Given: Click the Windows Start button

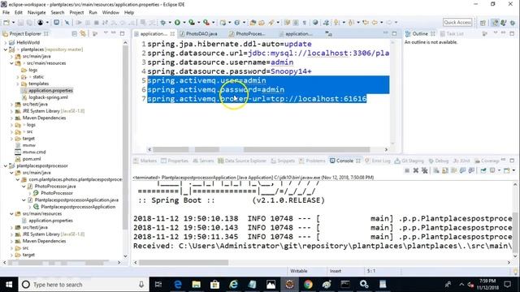Looking at the screenshot, I should (x=9, y=285).
